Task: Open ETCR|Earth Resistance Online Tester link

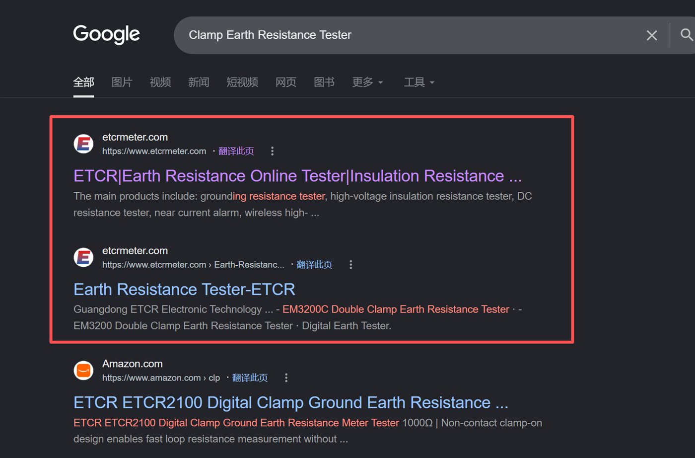Action: (297, 176)
